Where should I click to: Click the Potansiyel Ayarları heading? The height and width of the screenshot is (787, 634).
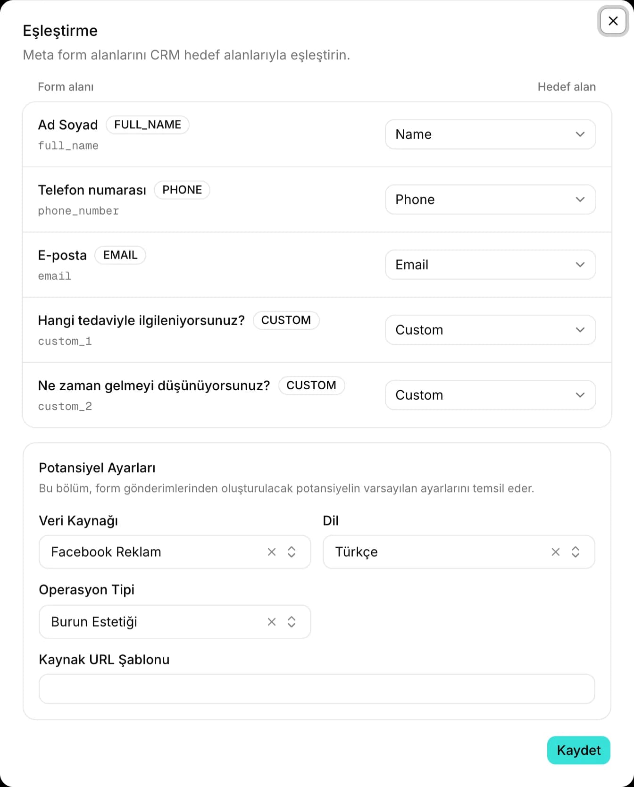pos(97,468)
